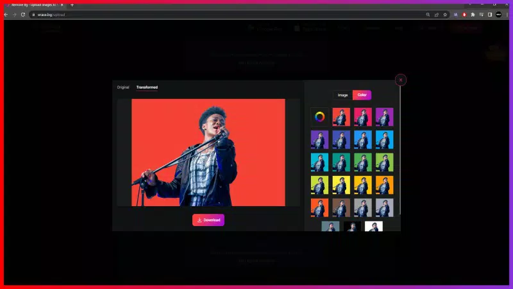The image size is (513, 289).
Task: Choose the teal background swatch
Action: tap(341, 162)
